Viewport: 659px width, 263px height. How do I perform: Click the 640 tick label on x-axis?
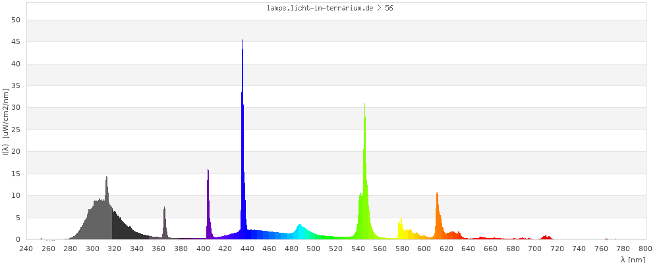(468, 249)
